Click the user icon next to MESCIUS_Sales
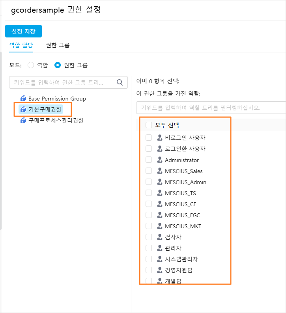The image size is (286, 313). point(160,171)
